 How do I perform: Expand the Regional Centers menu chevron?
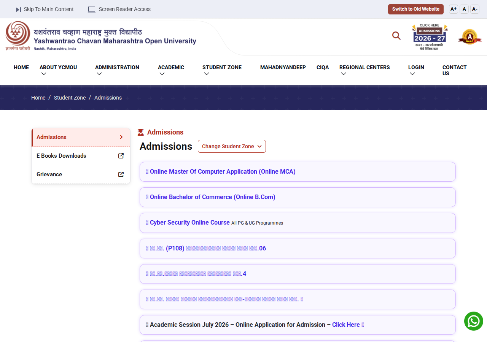[344, 74]
